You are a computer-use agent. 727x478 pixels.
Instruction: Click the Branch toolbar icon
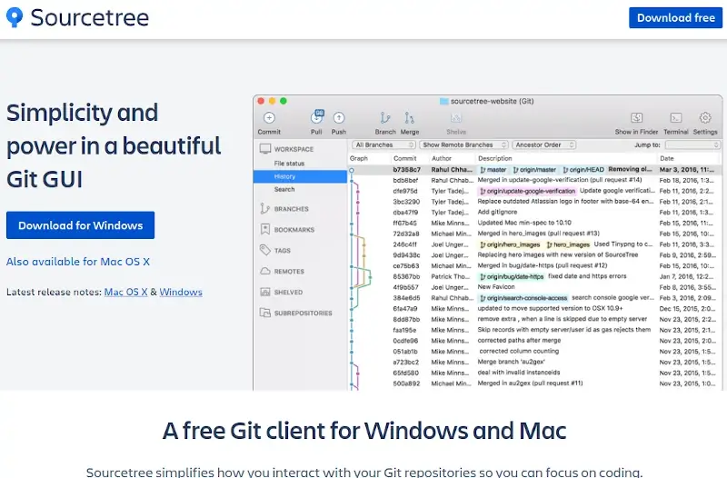384,118
